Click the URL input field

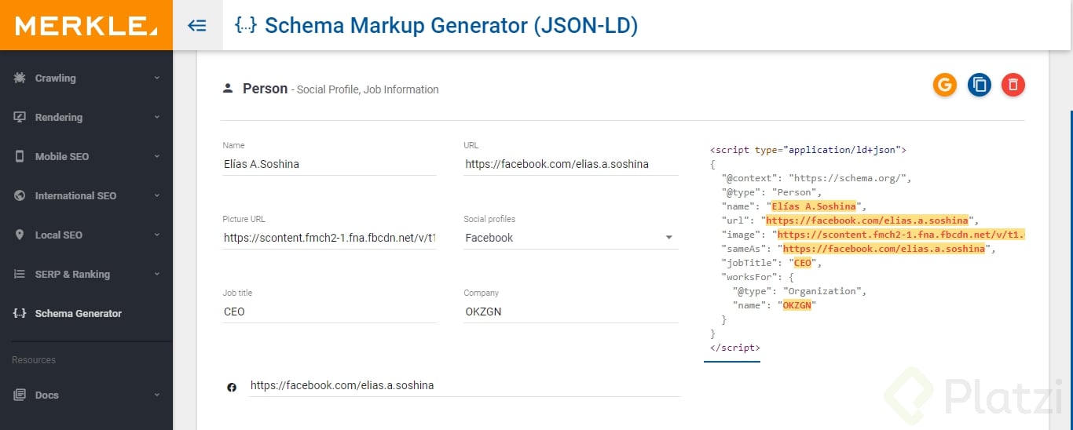pyautogui.click(x=571, y=164)
